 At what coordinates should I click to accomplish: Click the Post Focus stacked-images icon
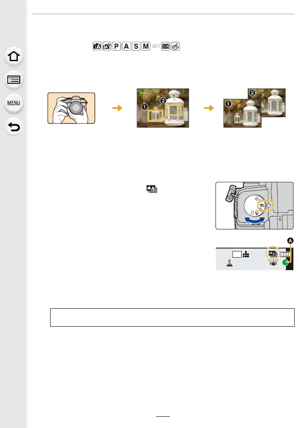152,189
